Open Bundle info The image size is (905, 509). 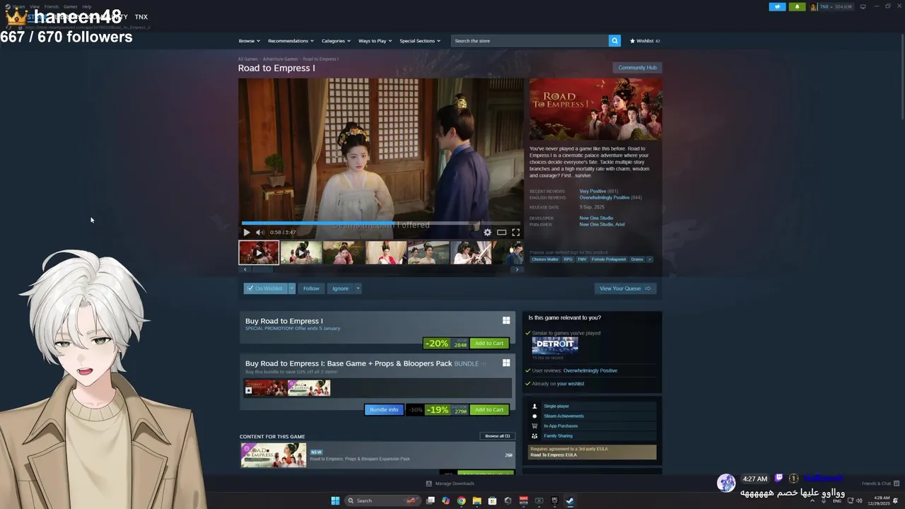384,410
